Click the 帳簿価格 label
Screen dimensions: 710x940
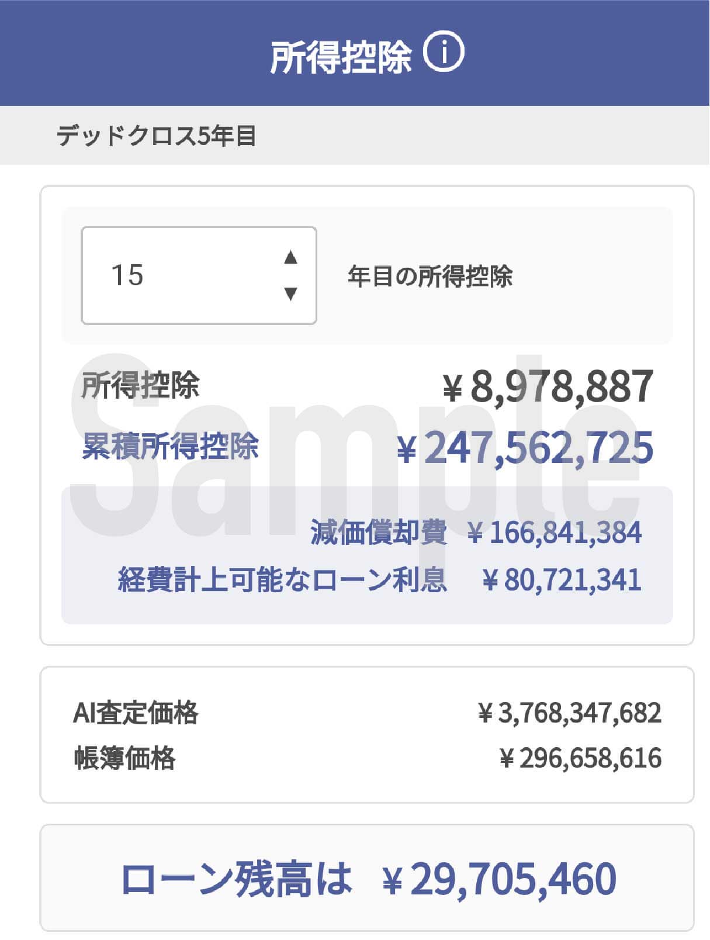pos(124,758)
